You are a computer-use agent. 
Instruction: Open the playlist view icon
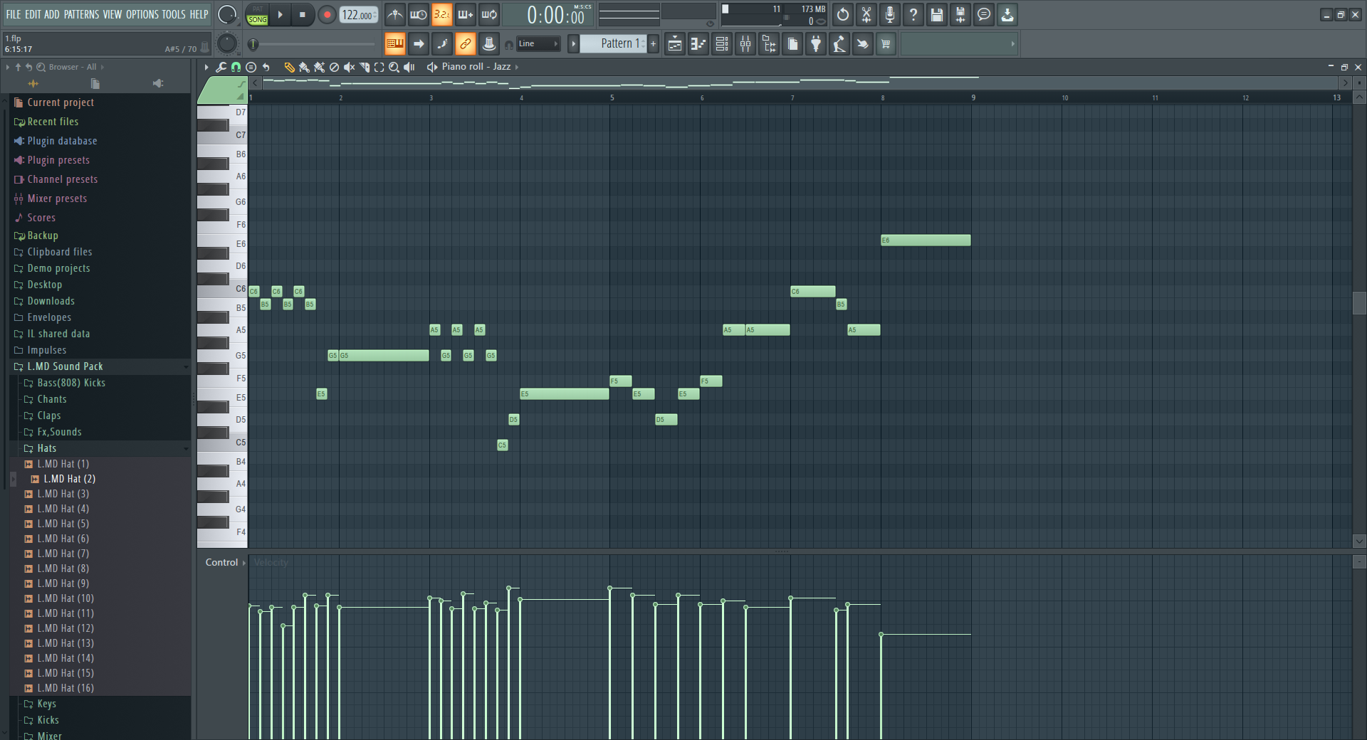click(675, 44)
